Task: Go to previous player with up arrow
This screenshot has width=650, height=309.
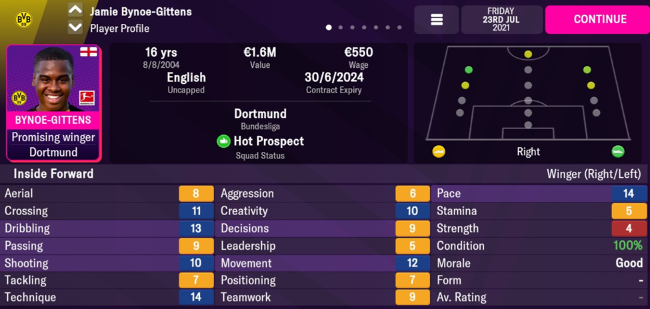Action: [75, 11]
